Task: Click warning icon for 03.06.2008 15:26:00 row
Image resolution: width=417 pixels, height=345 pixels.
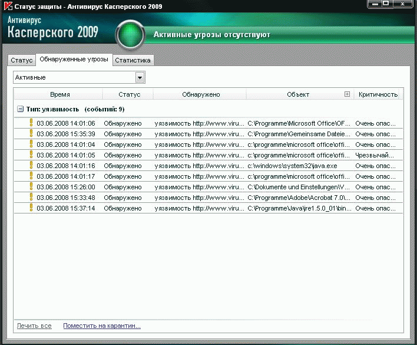Action: coord(31,186)
